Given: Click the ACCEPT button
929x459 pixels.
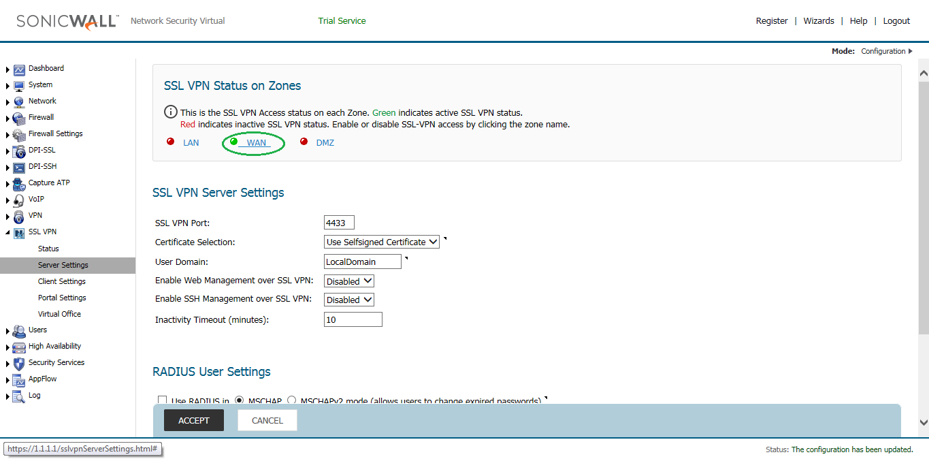Looking at the screenshot, I should [x=193, y=420].
